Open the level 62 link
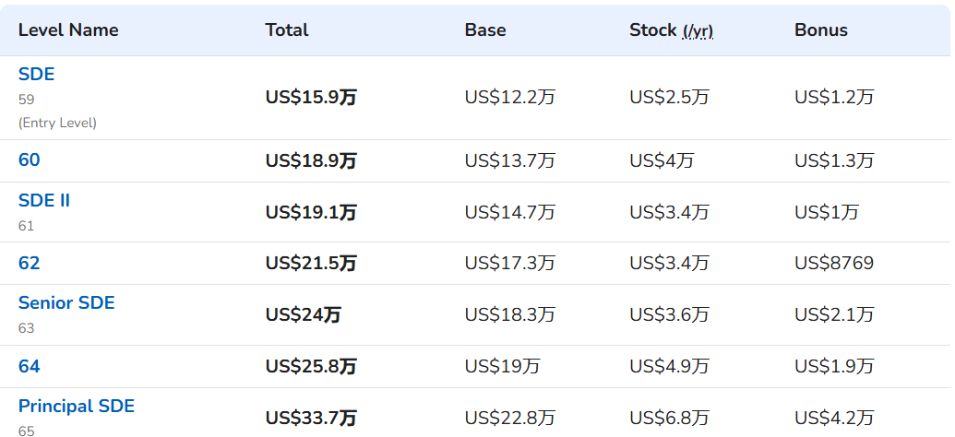 pyautogui.click(x=30, y=263)
